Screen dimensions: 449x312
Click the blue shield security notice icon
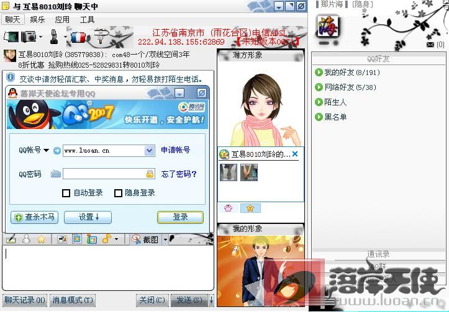click(11, 77)
